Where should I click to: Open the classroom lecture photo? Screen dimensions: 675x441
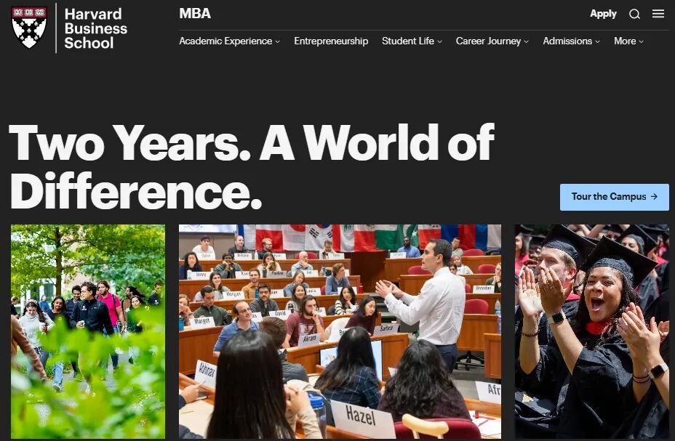click(340, 331)
